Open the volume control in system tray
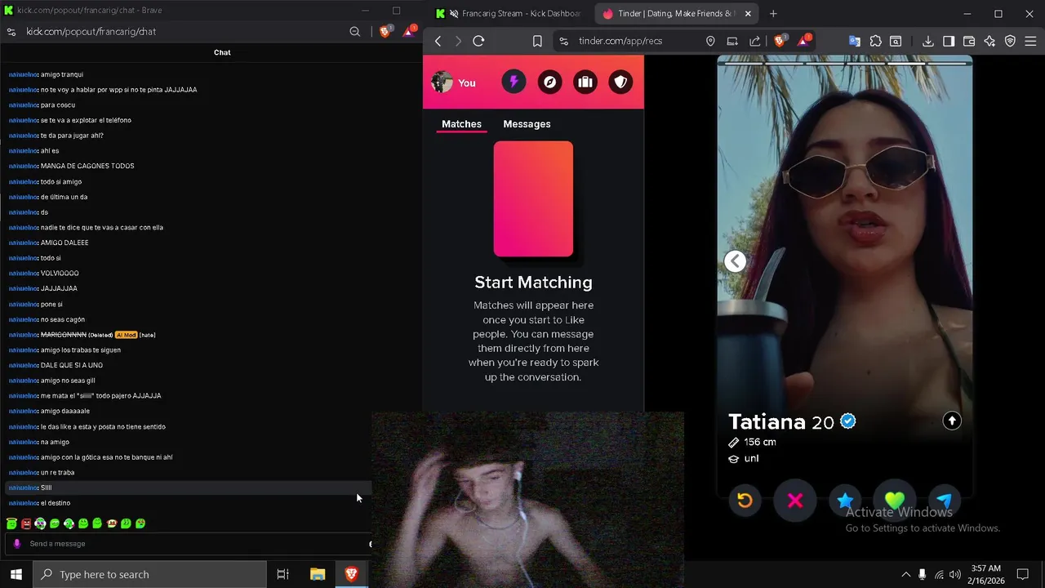This screenshot has height=588, width=1045. click(954, 574)
